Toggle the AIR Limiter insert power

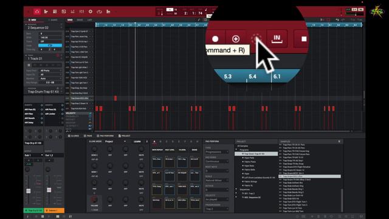click(62, 114)
